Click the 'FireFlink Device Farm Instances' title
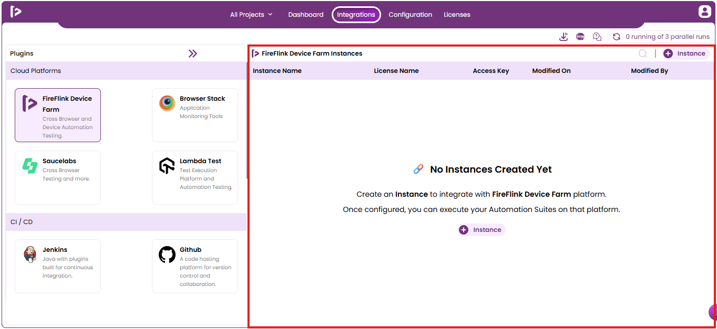717x329 pixels. tap(312, 54)
